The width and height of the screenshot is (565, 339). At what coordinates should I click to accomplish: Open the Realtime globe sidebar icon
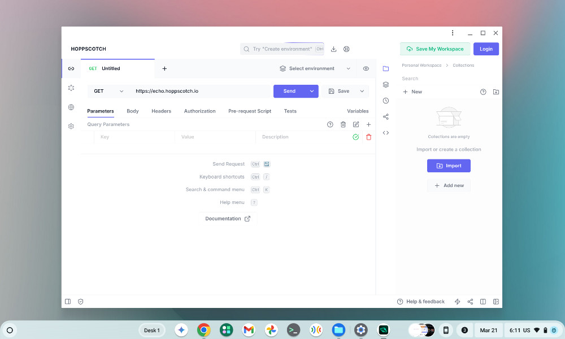tap(71, 107)
